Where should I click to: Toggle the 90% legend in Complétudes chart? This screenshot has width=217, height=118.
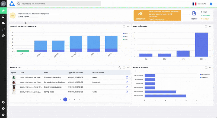(x=126, y=37)
